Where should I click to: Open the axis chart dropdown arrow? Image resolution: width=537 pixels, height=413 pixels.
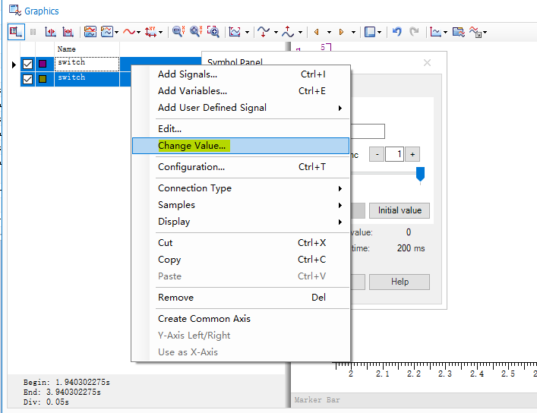tap(445, 32)
